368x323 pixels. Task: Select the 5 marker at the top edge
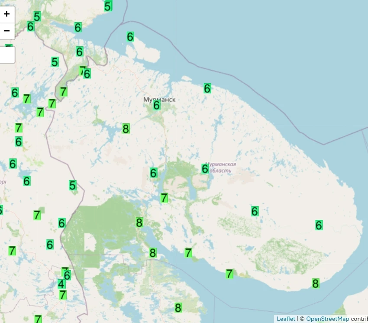point(108,6)
